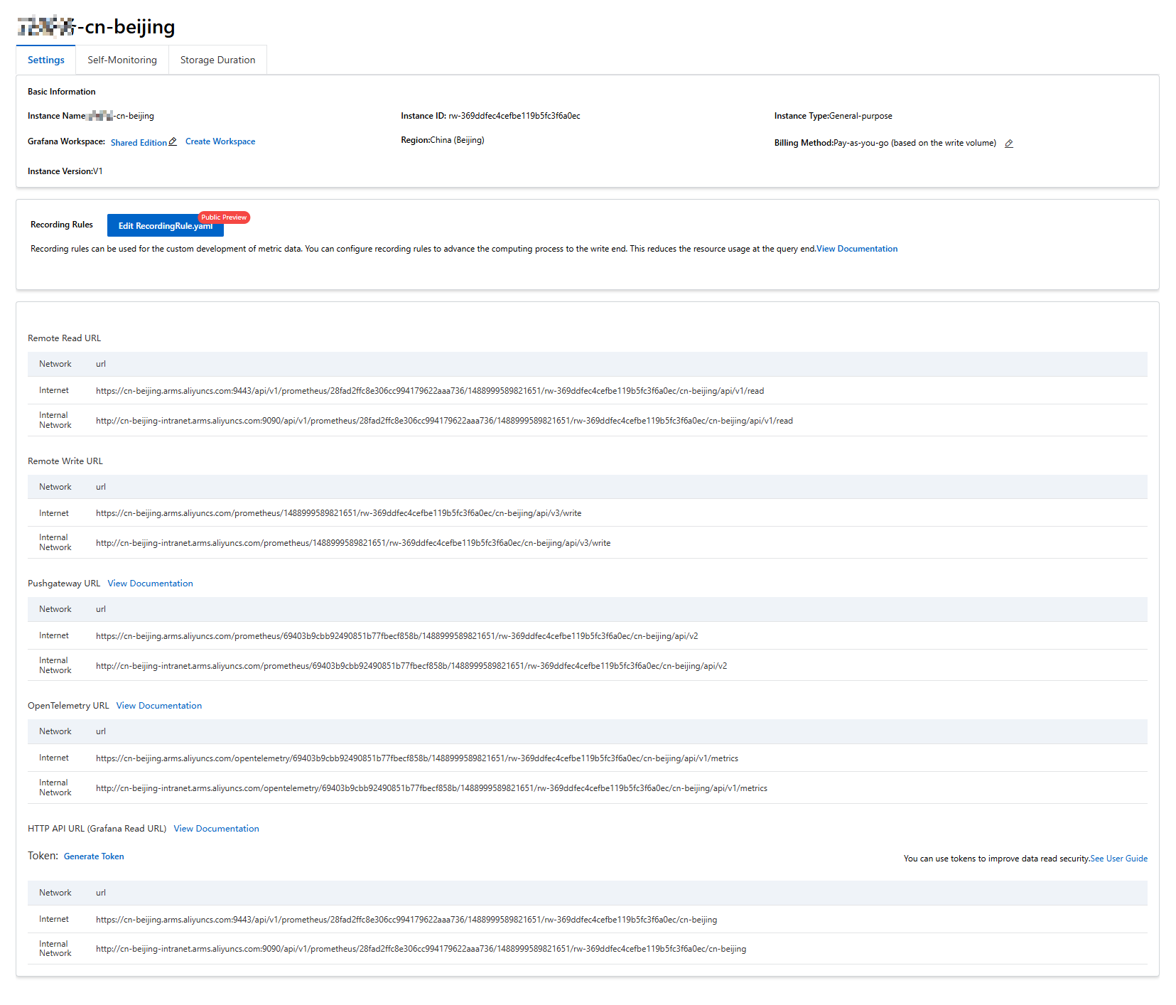Click the Internet cell in the Pushgateway table
The image size is (1176, 1005).
54,635
